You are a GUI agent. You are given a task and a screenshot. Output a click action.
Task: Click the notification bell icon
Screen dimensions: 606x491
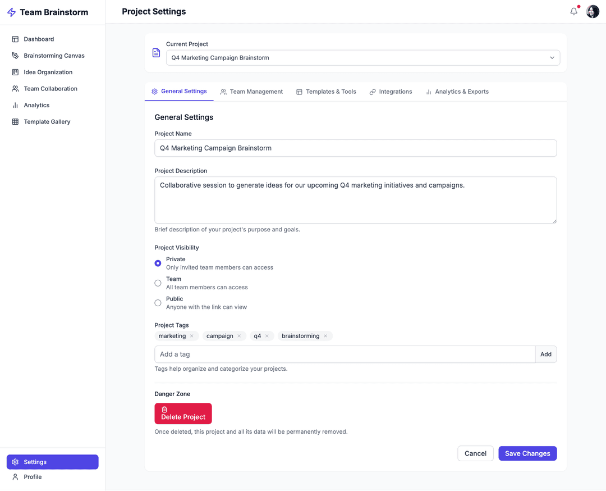pos(573,11)
